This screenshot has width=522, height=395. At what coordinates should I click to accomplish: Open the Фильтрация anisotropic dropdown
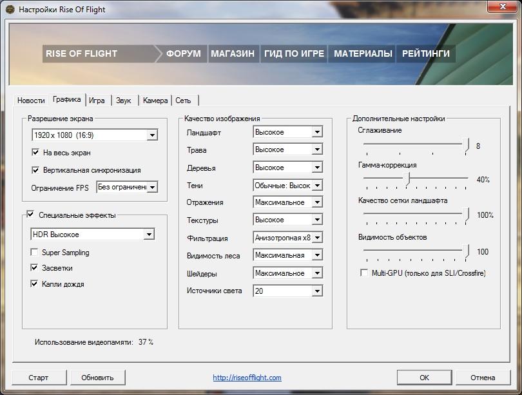pos(287,238)
